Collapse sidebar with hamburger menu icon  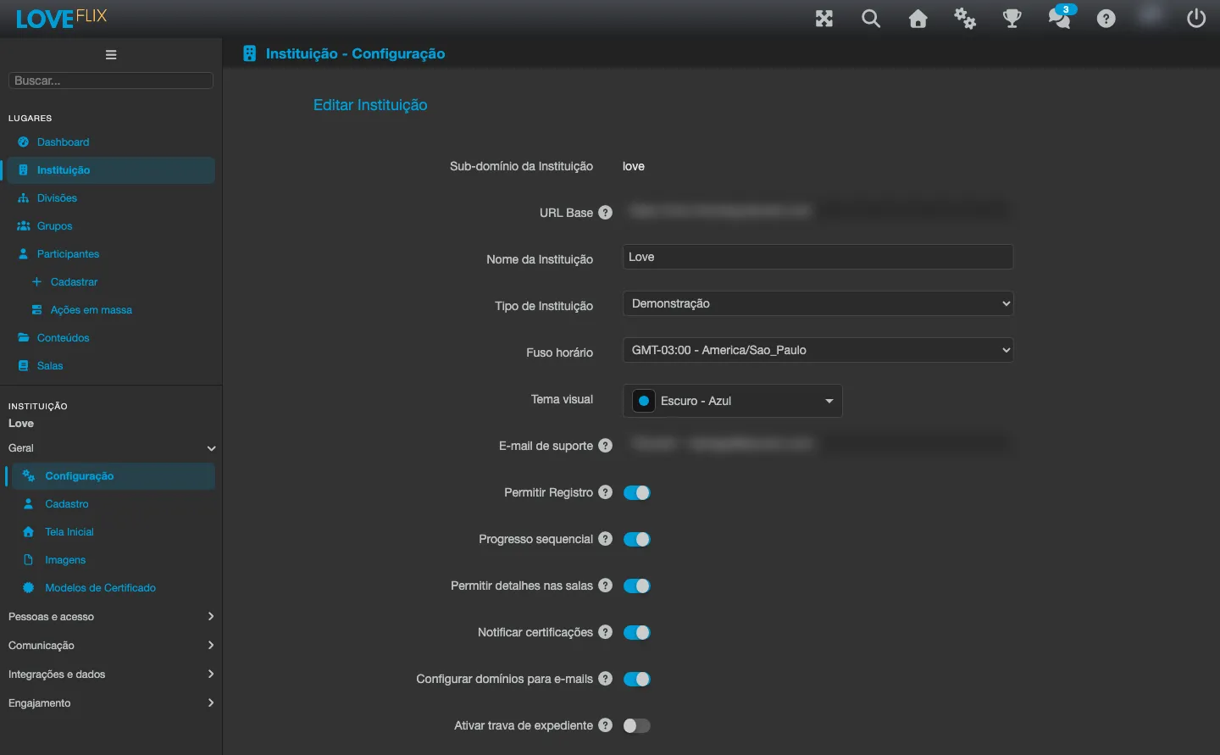pyautogui.click(x=111, y=55)
